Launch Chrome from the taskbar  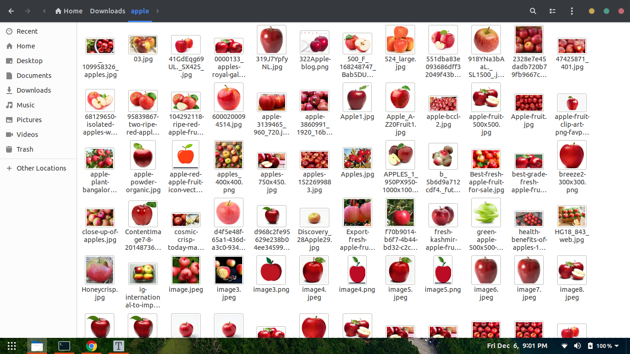tap(91, 346)
